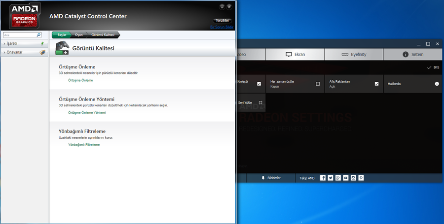Click the Örtüşme Önleme Yöntemi heading
This screenshot has height=224, width=444.
click(87, 99)
